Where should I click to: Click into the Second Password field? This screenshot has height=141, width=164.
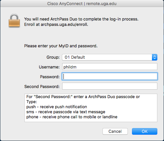point(110,86)
